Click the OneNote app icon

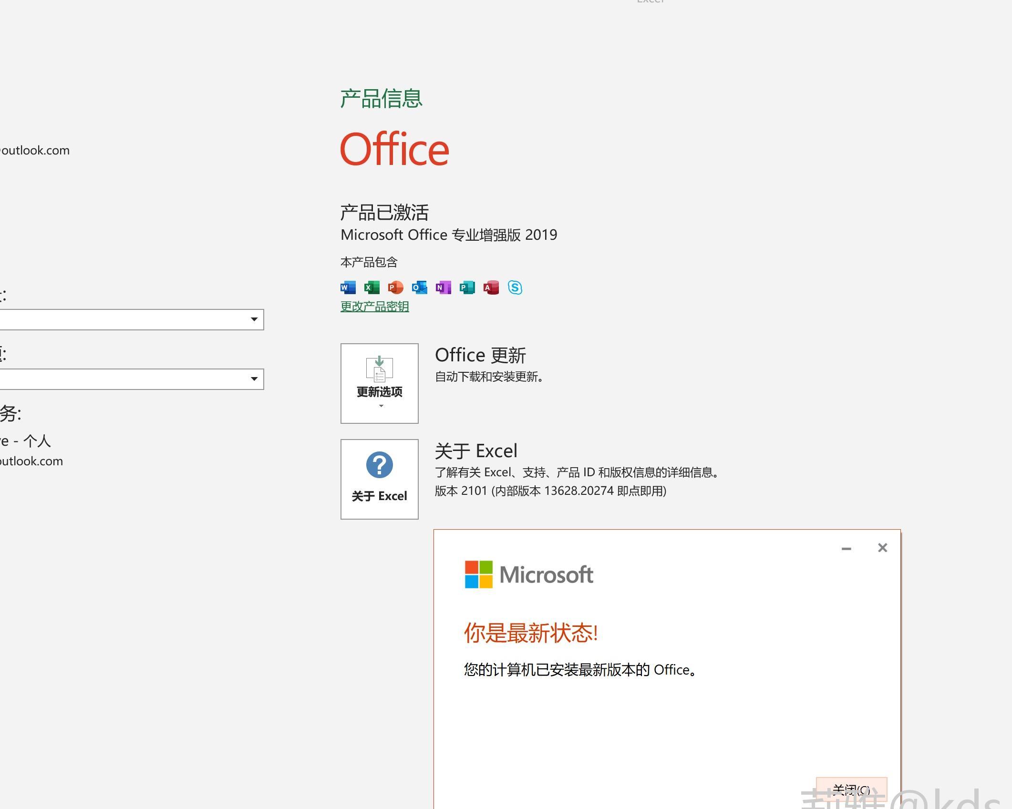click(x=444, y=287)
